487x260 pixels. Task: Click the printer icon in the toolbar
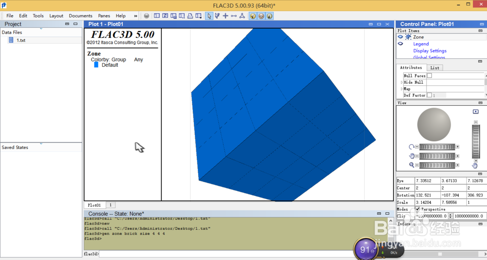tap(190, 16)
